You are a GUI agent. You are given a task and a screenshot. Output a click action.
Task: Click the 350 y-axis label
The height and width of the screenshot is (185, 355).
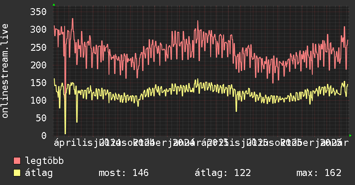pyautogui.click(x=38, y=12)
